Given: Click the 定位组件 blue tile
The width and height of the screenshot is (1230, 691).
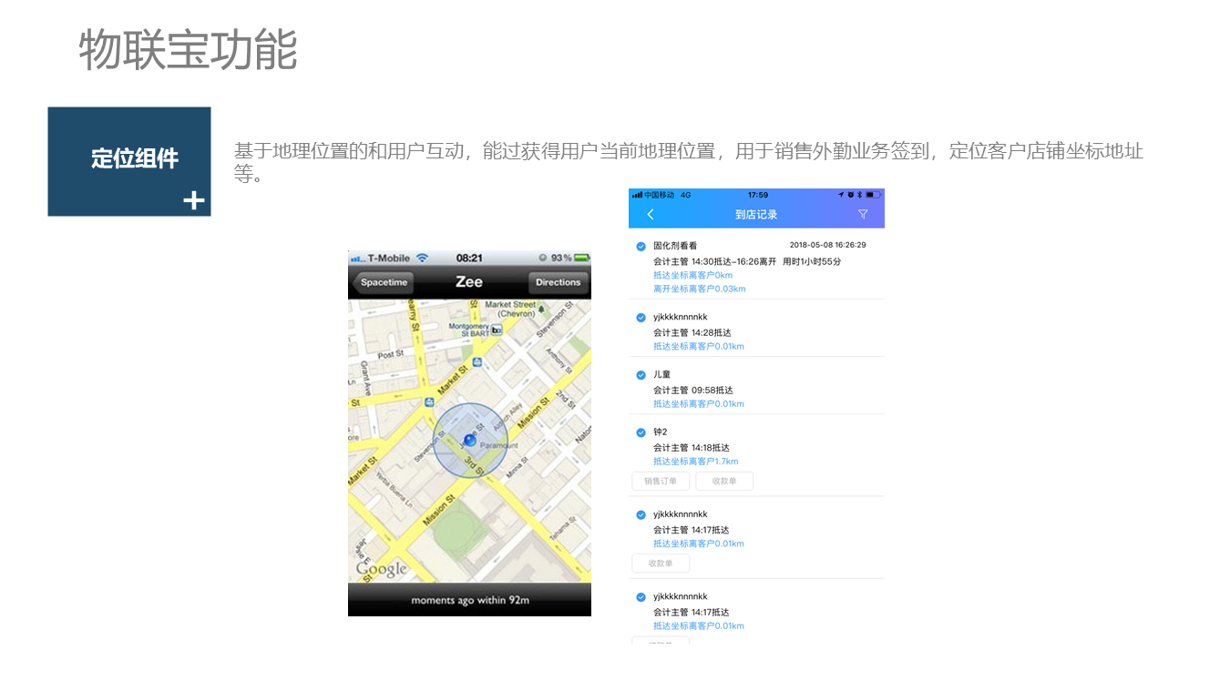Looking at the screenshot, I should 129,161.
